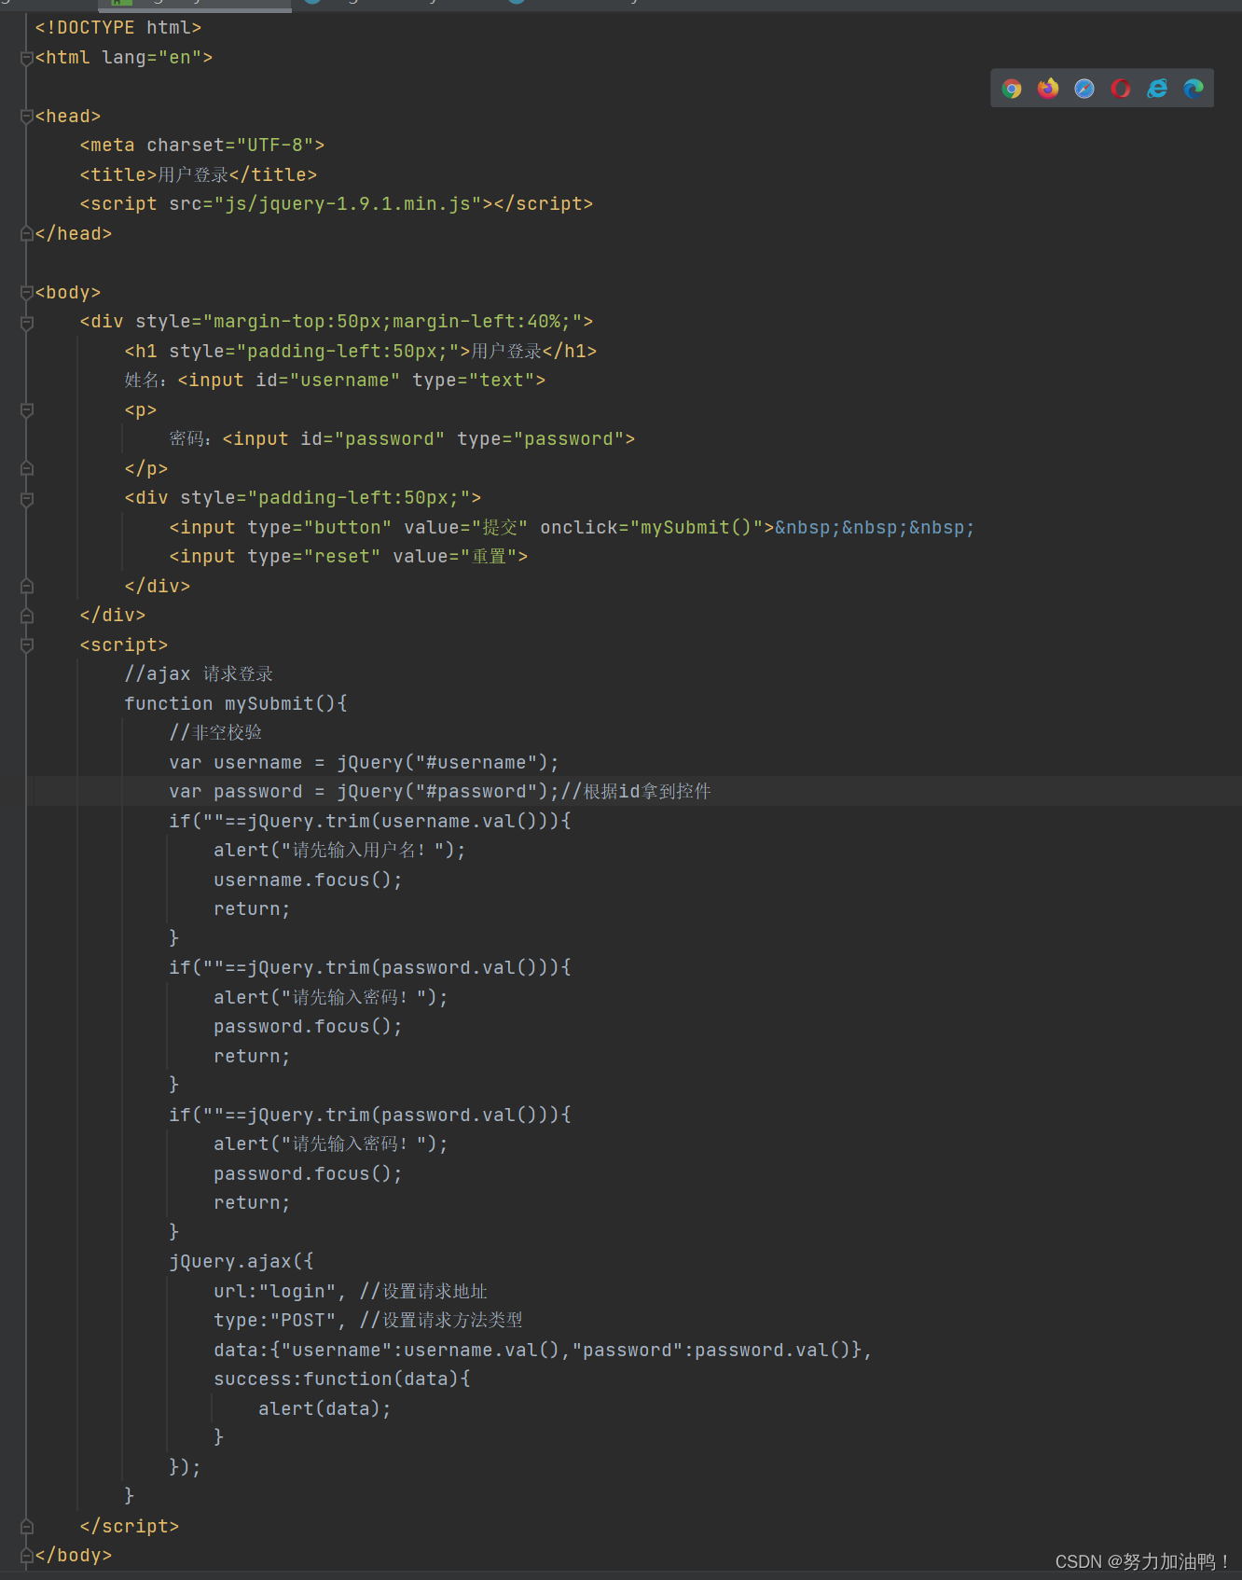1242x1580 pixels.
Task: Collapse the <script> tag fold marker
Action: point(27,645)
